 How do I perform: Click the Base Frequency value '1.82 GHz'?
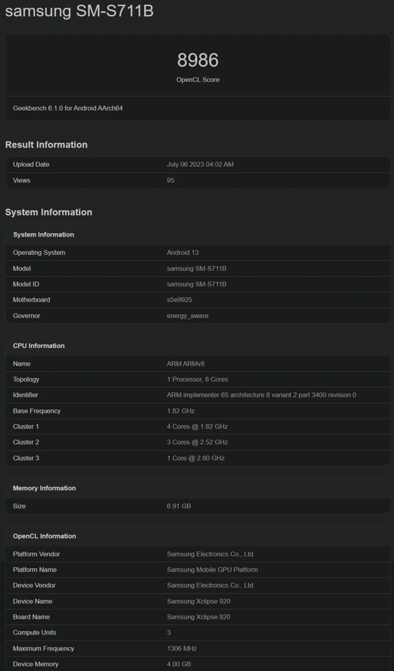(181, 411)
